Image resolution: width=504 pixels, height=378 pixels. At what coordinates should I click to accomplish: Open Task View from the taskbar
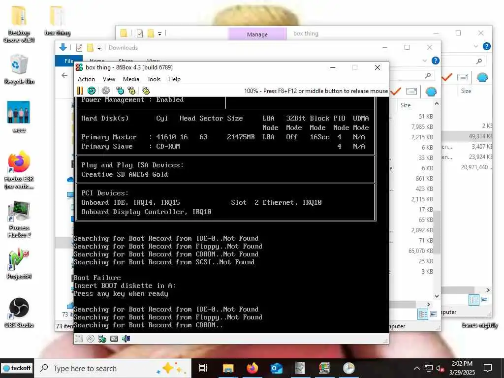203,368
